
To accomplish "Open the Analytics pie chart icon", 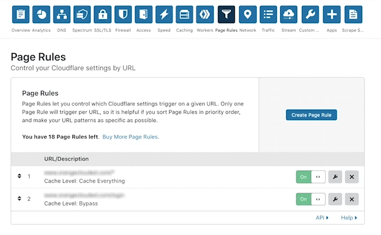I will coord(41,15).
